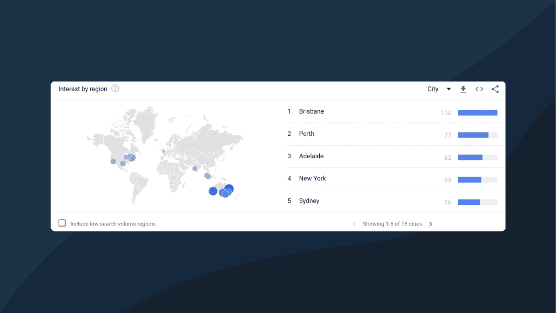Click the value 100 for Brisbane

[446, 113]
